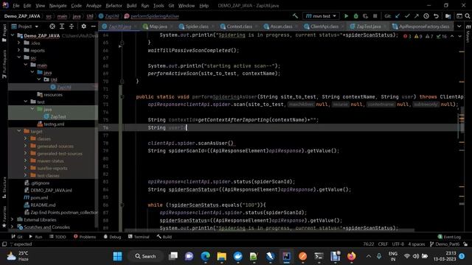Open Microsoft Edge from the taskbar

pyautogui.click(x=206, y=256)
